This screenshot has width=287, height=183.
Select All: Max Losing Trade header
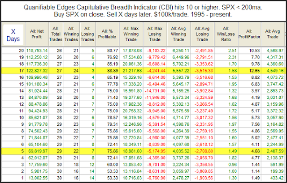[155, 34]
